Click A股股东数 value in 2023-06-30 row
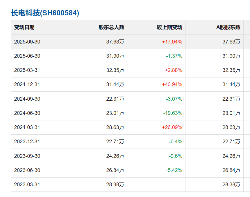Image resolution: width=250 pixels, height=197 pixels. click(231, 170)
